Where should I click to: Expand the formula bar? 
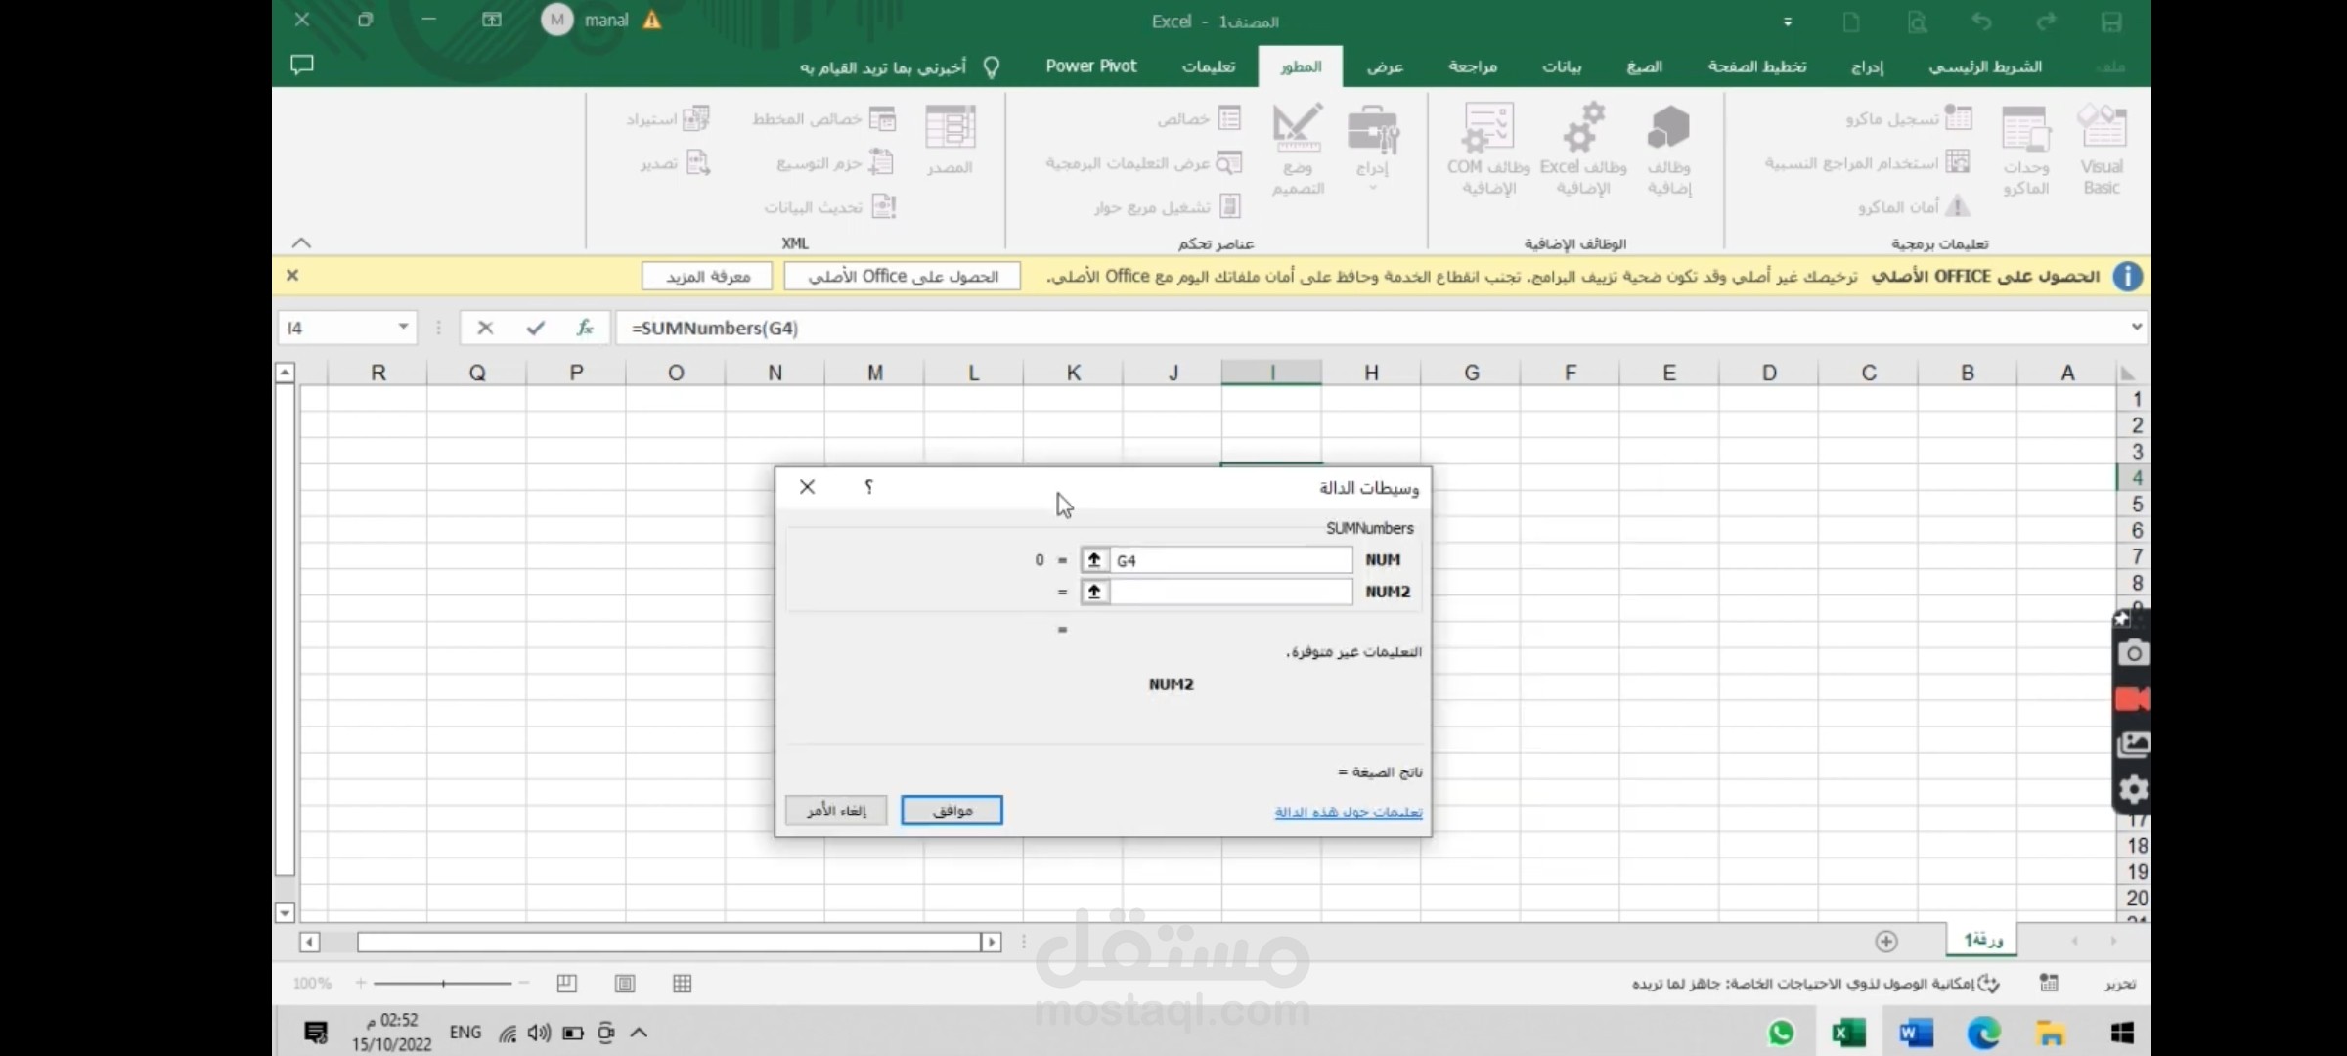click(2136, 327)
